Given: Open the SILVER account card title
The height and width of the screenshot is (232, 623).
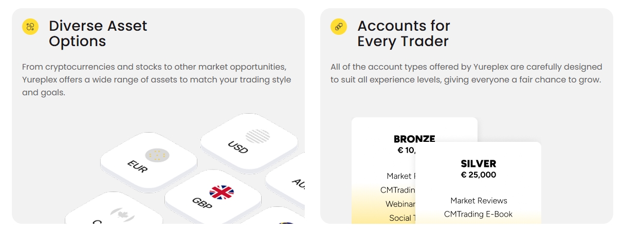Looking at the screenshot, I should (478, 164).
